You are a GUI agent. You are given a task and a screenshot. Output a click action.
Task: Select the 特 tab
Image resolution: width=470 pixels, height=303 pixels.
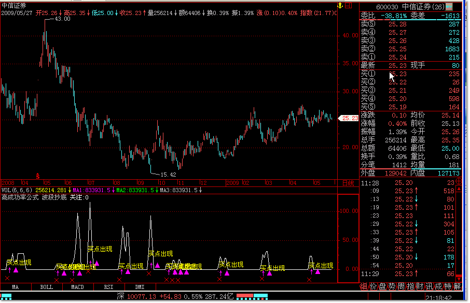(x=448, y=286)
